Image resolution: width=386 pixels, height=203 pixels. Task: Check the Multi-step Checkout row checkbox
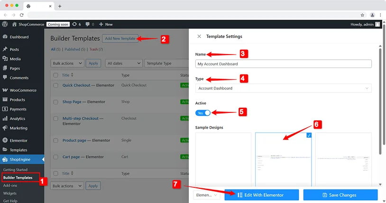point(55,119)
